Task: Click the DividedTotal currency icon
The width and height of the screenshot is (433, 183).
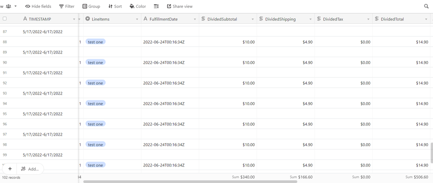Action: [377, 19]
